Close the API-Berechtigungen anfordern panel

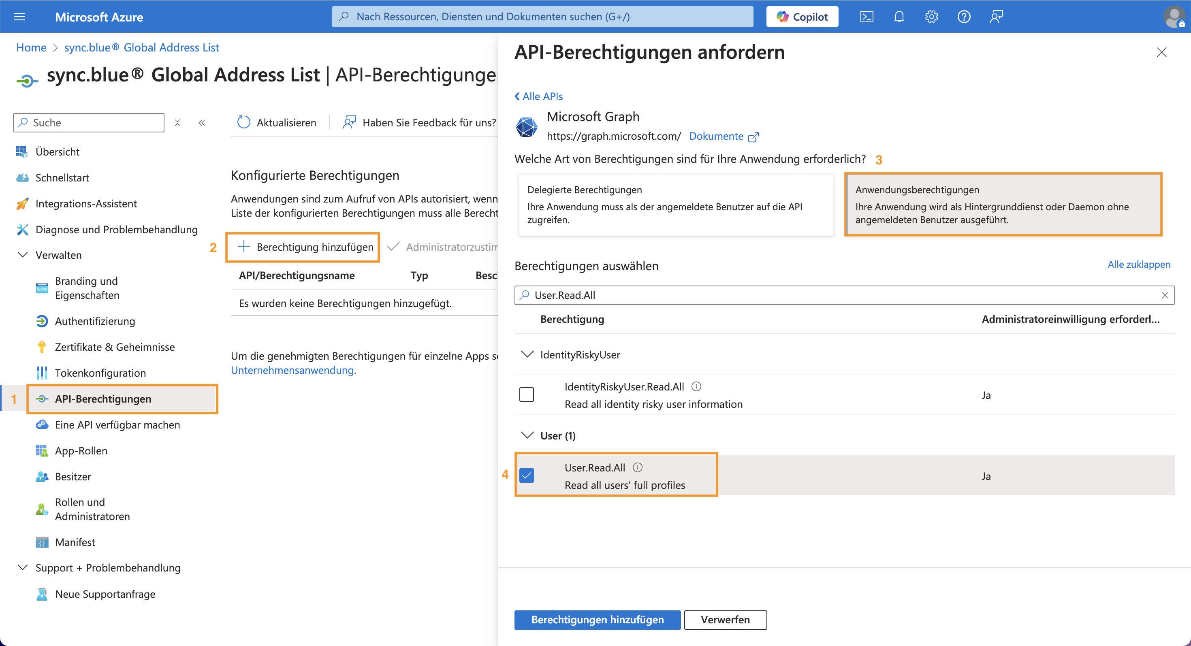[1161, 52]
